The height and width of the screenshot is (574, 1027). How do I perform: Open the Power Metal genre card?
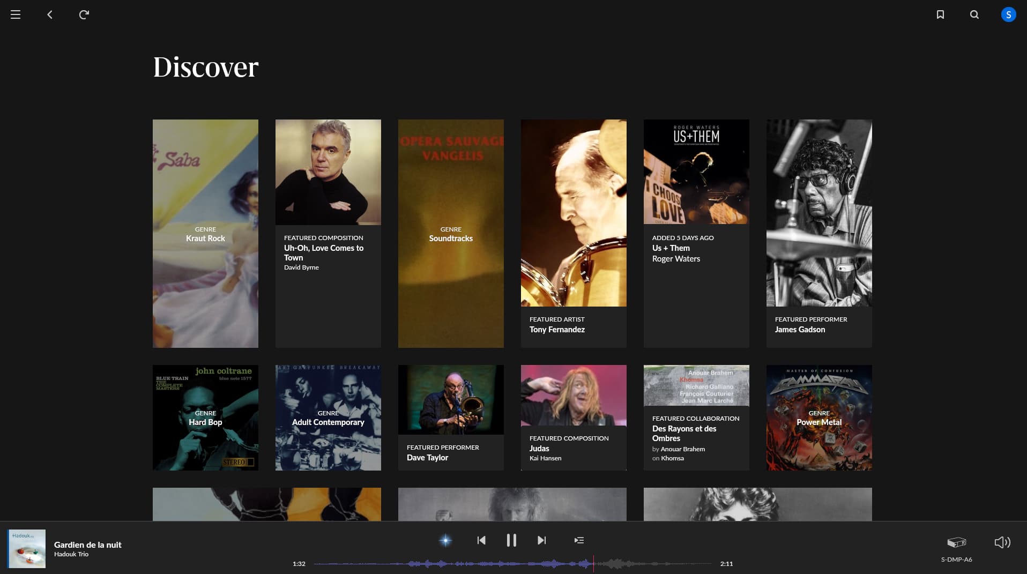[x=819, y=418]
